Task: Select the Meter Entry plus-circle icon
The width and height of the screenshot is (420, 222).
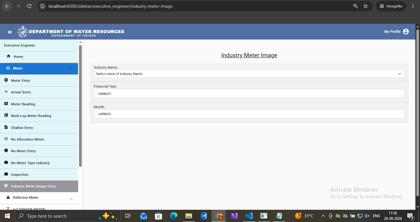Action: [6, 80]
